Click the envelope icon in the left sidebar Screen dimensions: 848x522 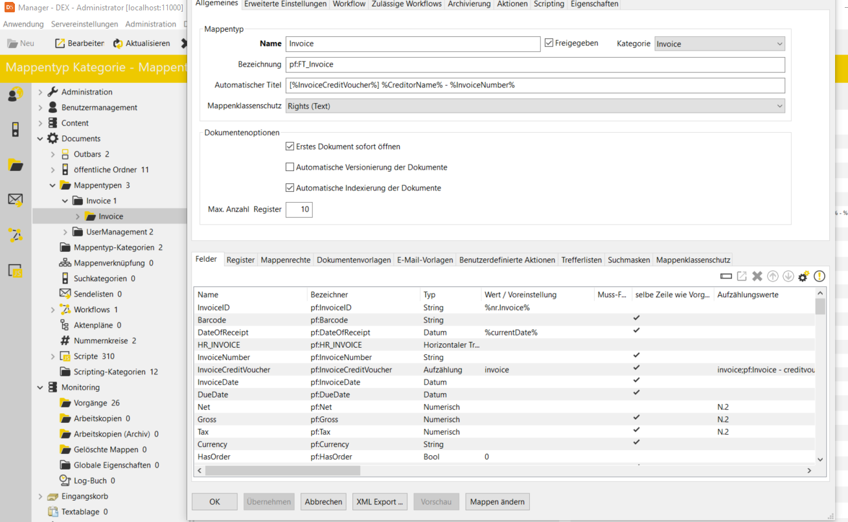[x=16, y=199]
